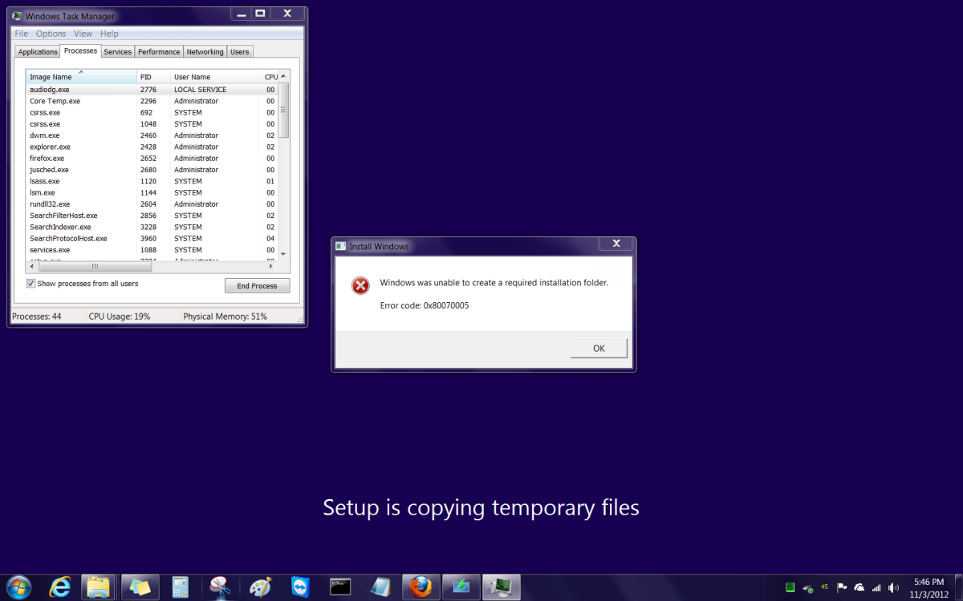
Task: Sort processes by PID column header
Action: coord(154,77)
